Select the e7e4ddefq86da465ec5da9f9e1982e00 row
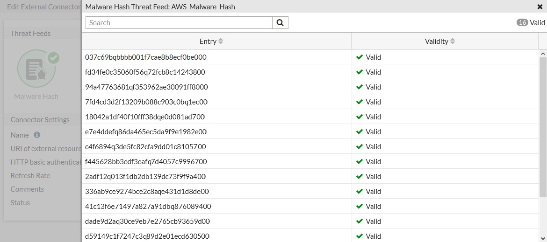The height and width of the screenshot is (242, 547). pyautogui.click(x=146, y=132)
